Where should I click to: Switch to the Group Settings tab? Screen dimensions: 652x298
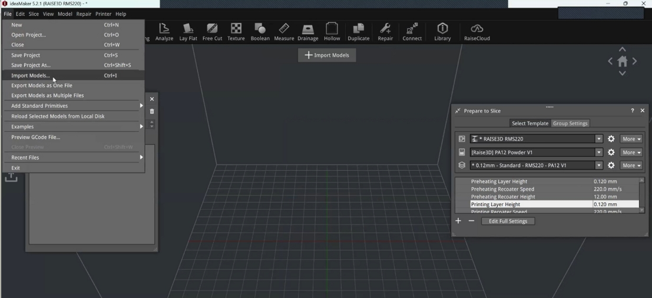pos(570,123)
